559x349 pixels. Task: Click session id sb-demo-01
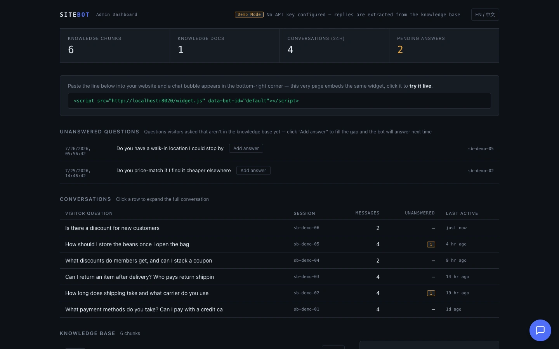(x=306, y=309)
